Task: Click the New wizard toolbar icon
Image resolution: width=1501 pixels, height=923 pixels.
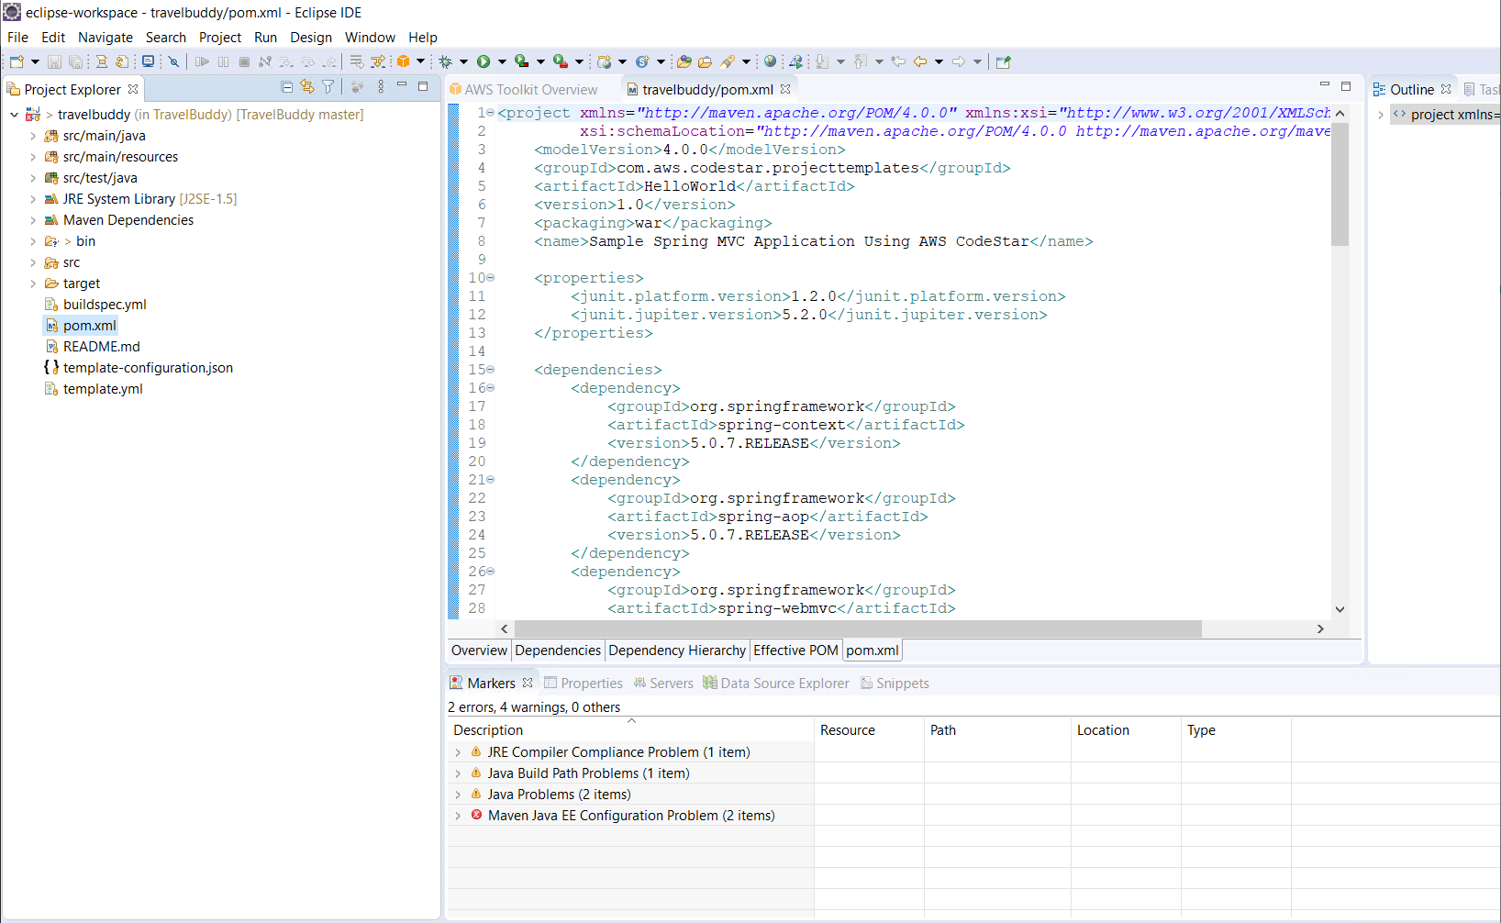Action: tap(17, 61)
